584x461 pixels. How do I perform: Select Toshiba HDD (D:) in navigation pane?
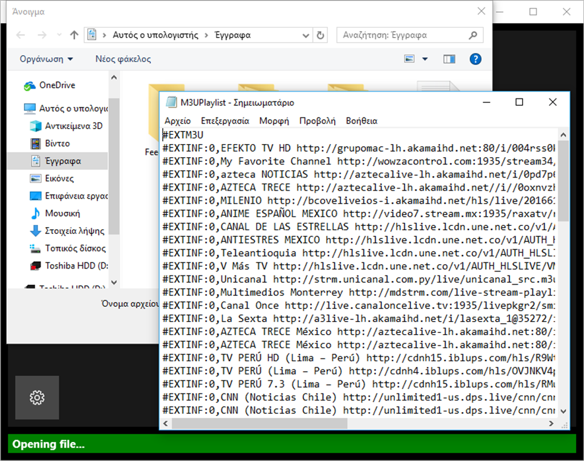(68, 266)
